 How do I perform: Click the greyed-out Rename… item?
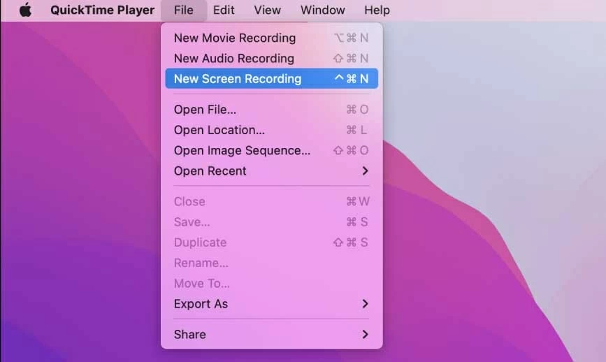pyautogui.click(x=272, y=263)
